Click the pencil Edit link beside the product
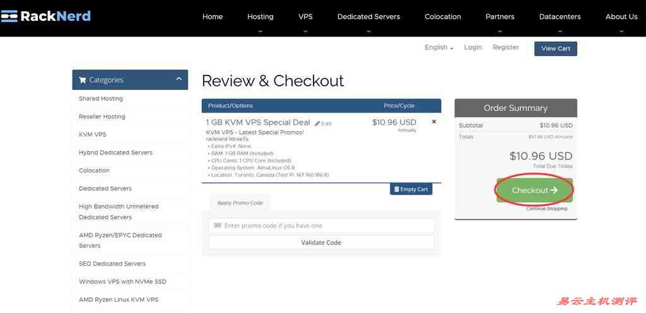The image size is (646, 313). pyautogui.click(x=323, y=123)
